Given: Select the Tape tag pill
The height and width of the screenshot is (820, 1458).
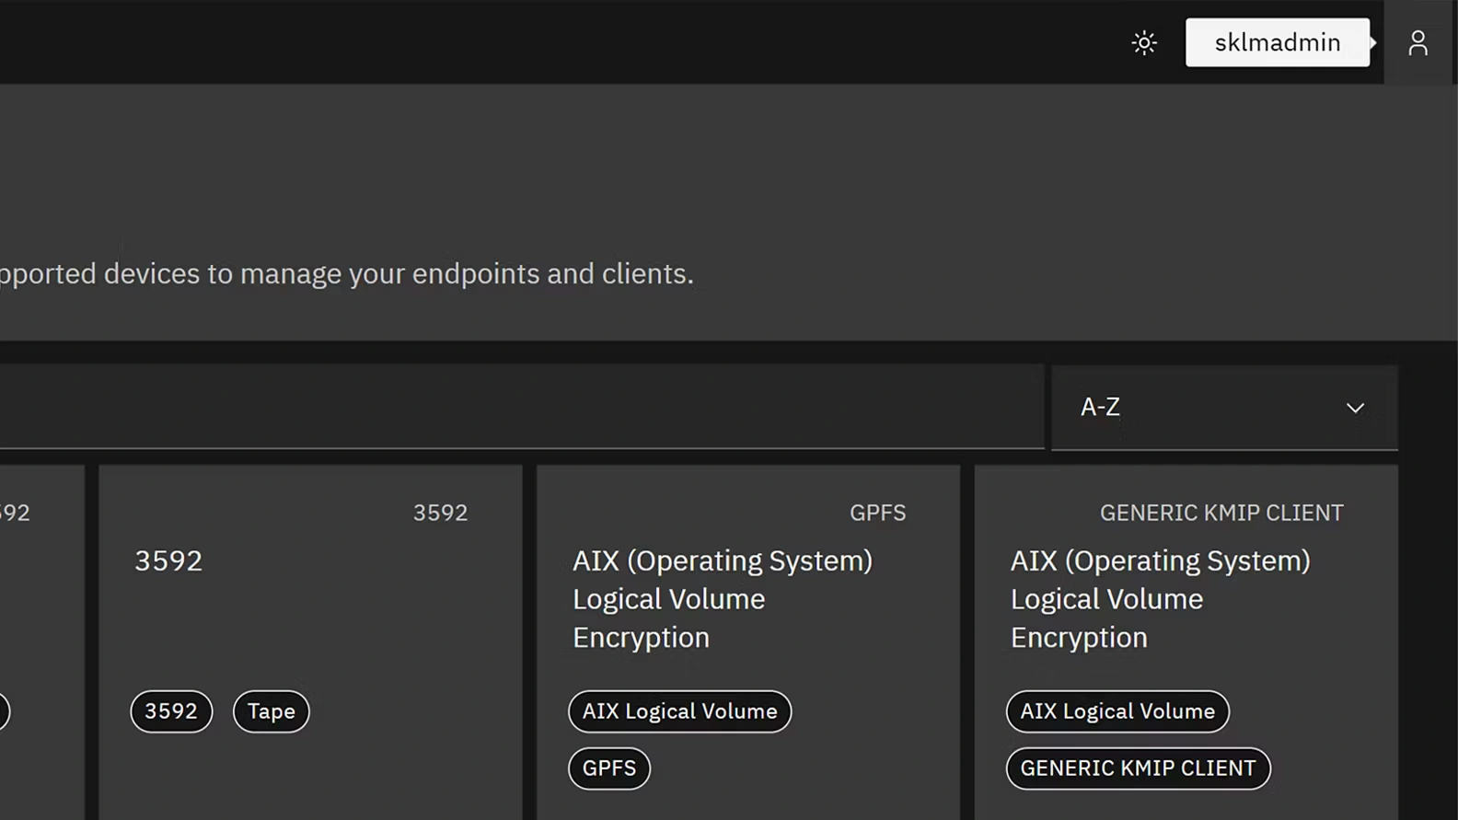Looking at the screenshot, I should click(271, 711).
